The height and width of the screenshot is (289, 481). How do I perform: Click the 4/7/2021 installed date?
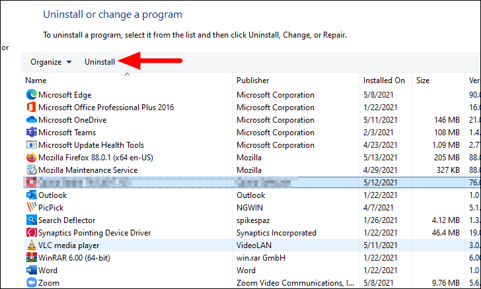[378, 208]
